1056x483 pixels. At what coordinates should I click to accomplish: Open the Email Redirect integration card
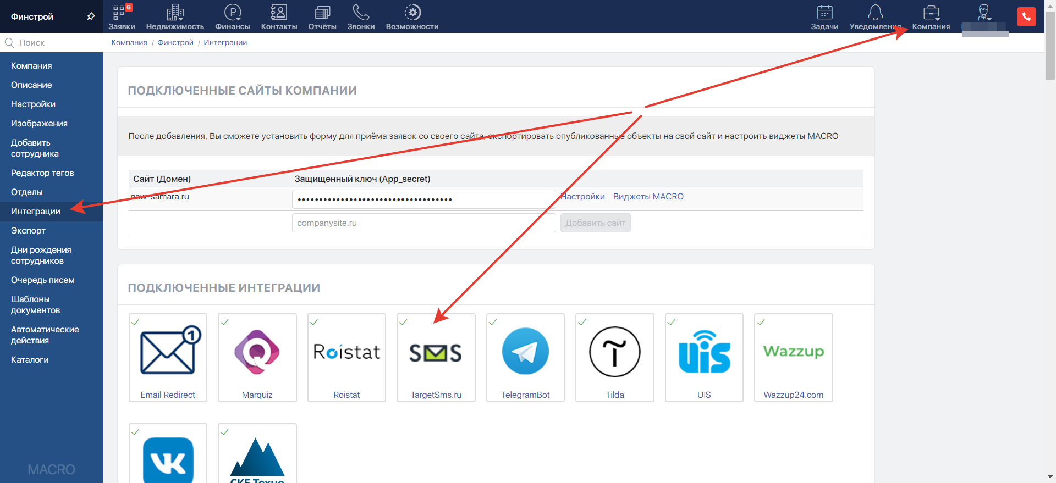(168, 358)
